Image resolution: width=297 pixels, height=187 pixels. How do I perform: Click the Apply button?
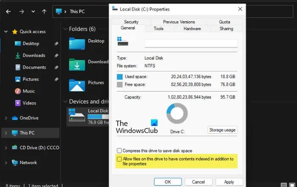(229, 182)
